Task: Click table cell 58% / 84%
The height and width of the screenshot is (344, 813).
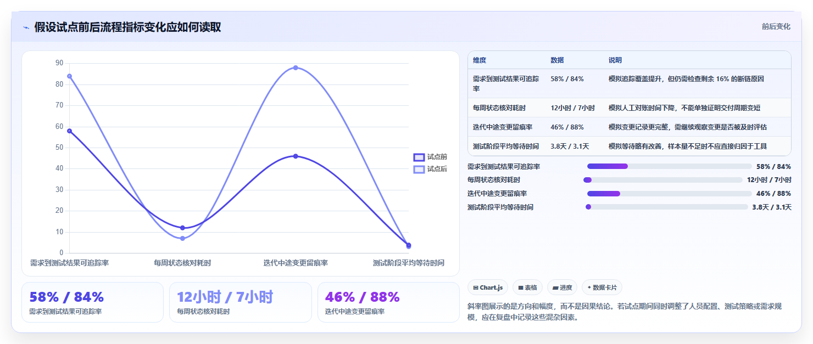Action: 567,79
